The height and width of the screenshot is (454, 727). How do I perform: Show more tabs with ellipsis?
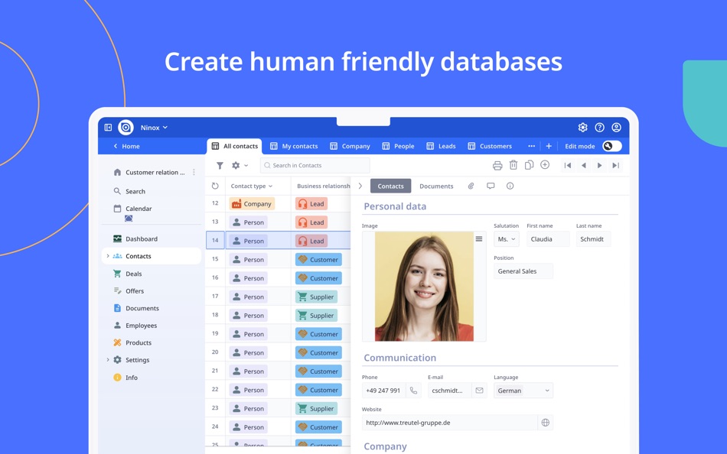[x=531, y=146]
